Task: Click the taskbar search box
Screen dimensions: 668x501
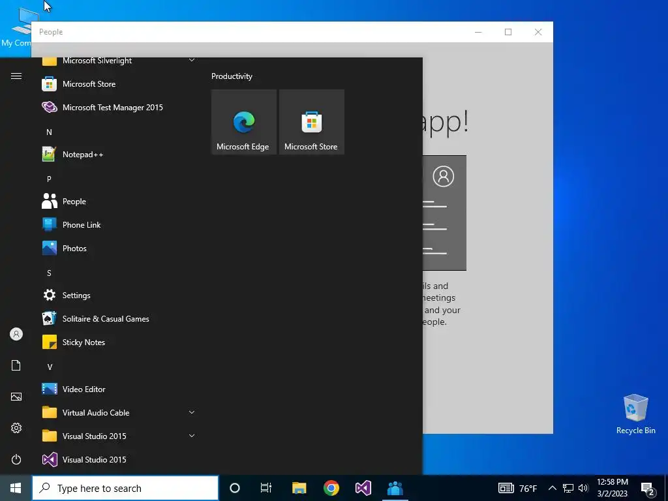Action: (x=125, y=488)
